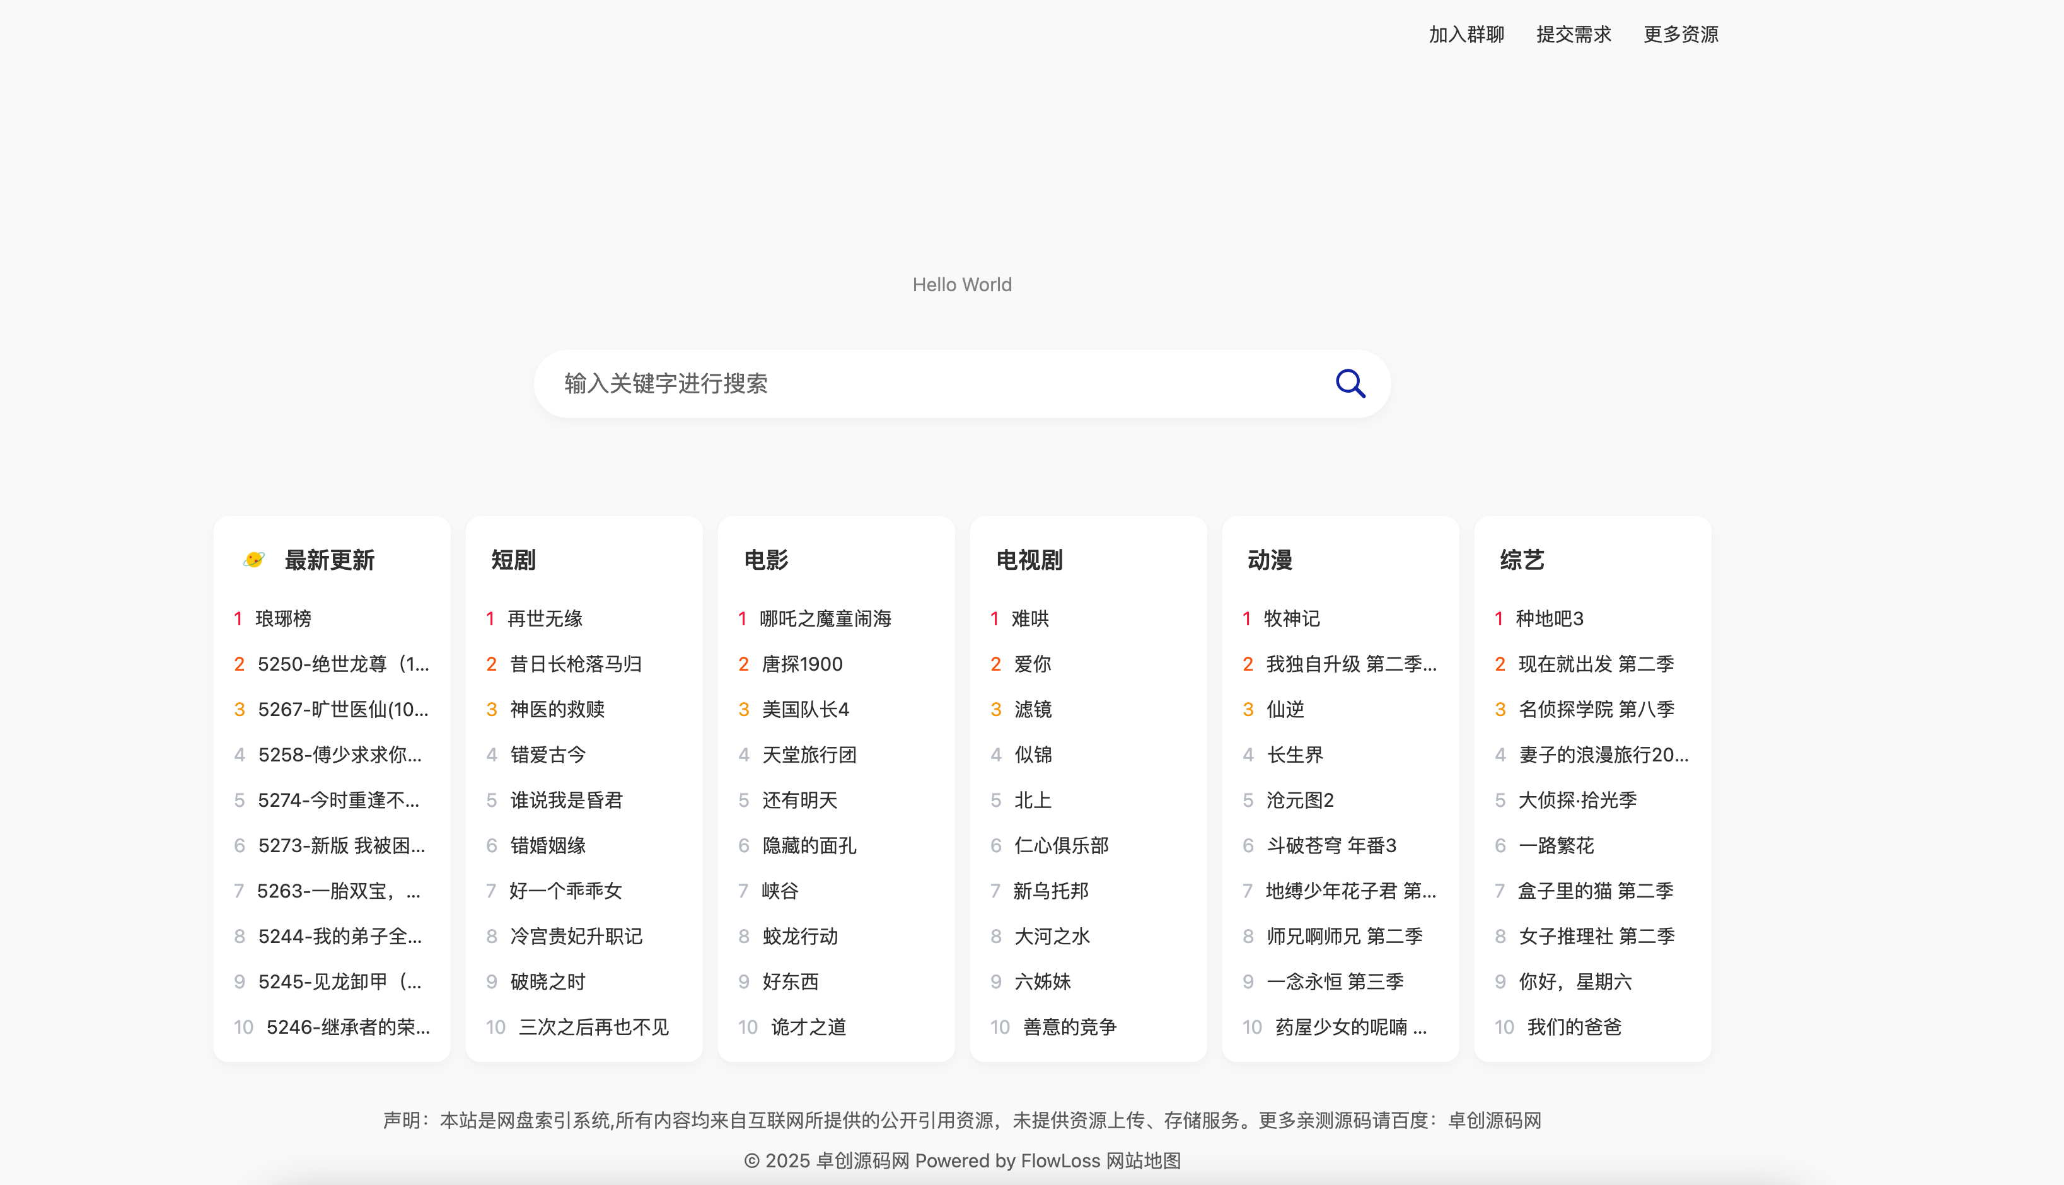Open movie 唐探1900
This screenshot has height=1185, width=2064.
803,664
